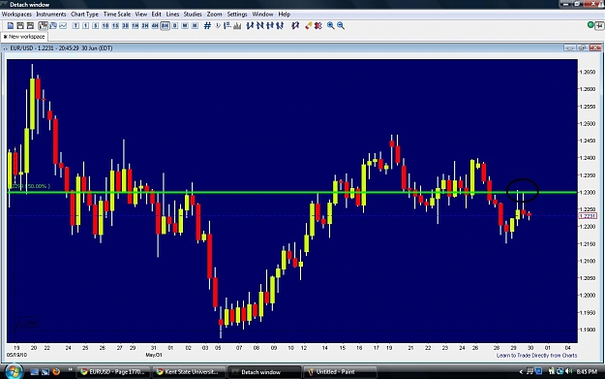Open the Time Scale menu
The height and width of the screenshot is (379, 605).
(x=117, y=15)
